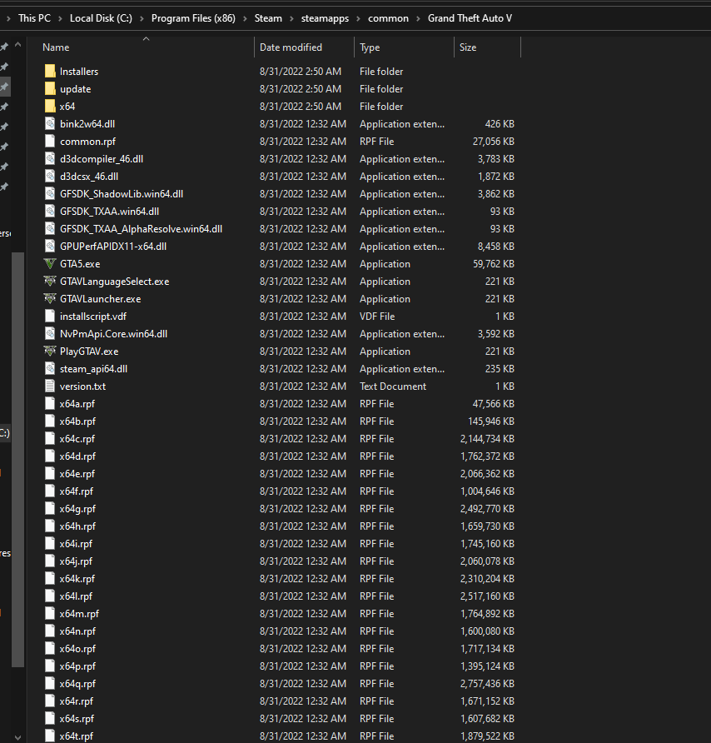Toggle sort order with the Name column arrow

[x=146, y=37]
